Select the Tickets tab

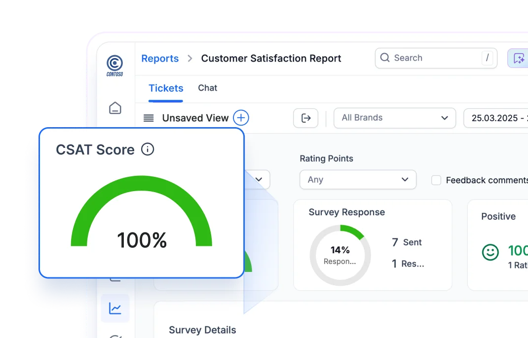point(166,88)
